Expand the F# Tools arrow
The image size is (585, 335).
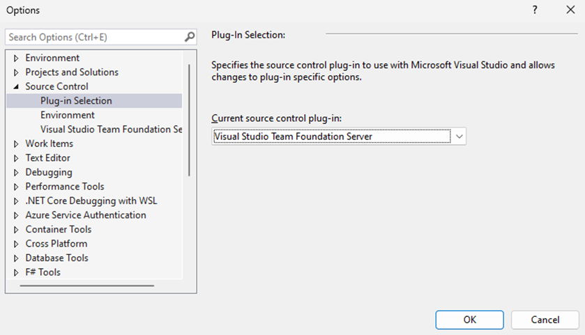[x=16, y=272]
